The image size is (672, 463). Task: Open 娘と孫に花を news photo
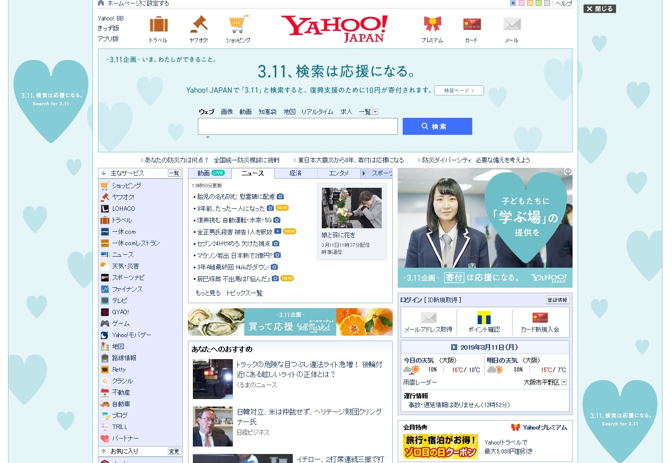[x=352, y=208]
